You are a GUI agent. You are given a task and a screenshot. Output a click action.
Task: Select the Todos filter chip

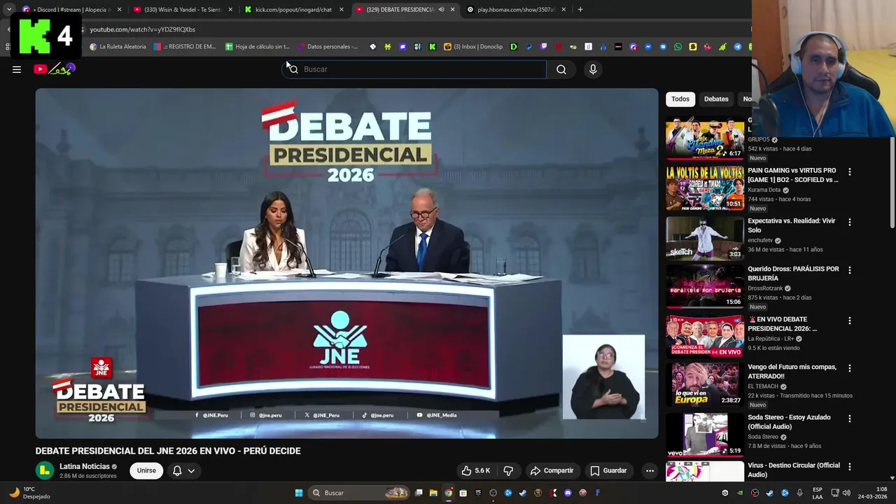(680, 99)
